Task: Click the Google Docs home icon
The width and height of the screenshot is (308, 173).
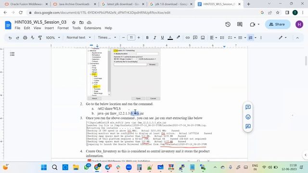Action: tap(8, 25)
